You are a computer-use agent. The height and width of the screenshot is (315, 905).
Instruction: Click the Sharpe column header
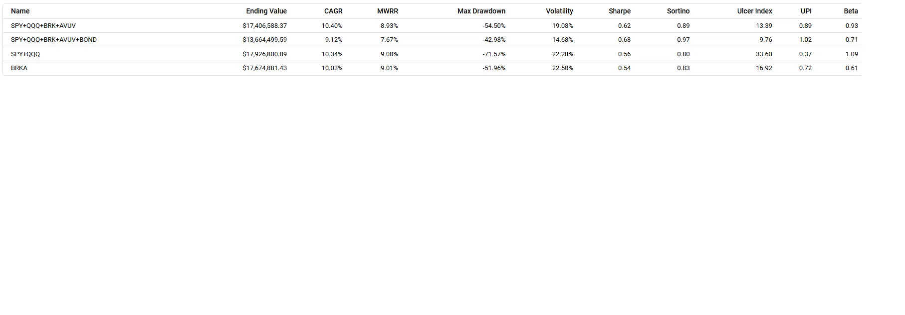[620, 11]
